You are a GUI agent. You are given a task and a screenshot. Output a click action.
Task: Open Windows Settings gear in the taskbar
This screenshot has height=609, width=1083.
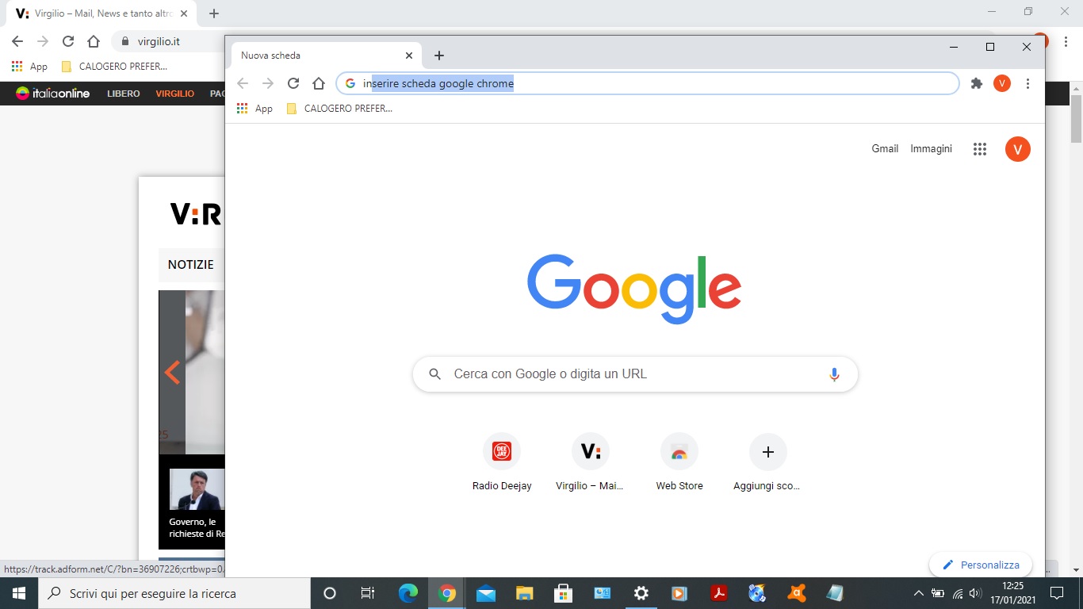(x=641, y=593)
